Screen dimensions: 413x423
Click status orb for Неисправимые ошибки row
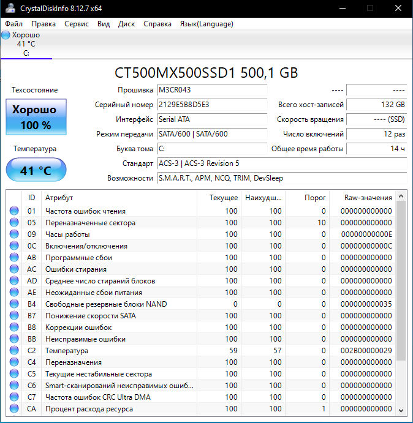14,339
